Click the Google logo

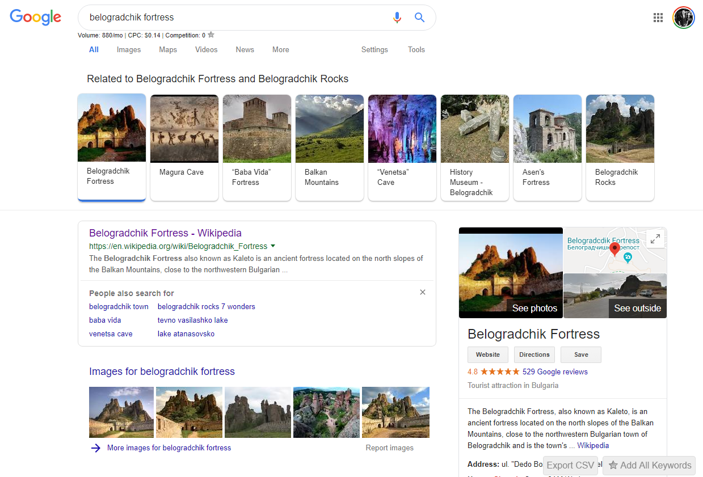point(35,18)
